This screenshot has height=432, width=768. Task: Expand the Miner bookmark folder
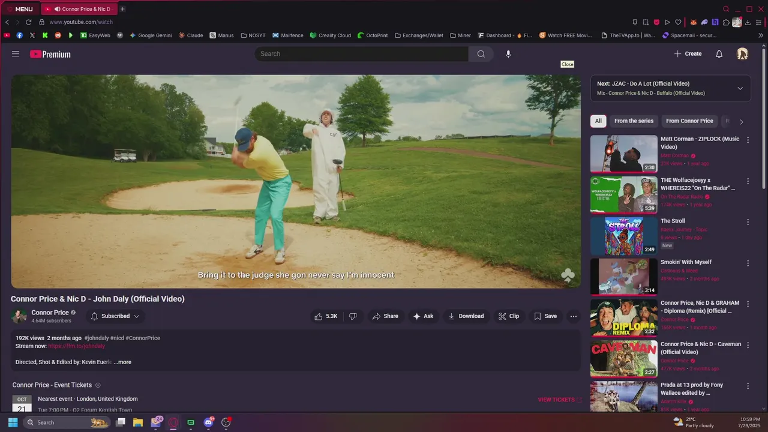[x=460, y=35]
